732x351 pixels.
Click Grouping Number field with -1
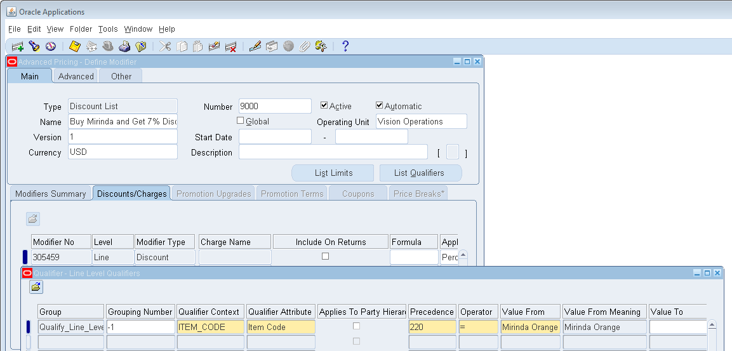tap(141, 327)
